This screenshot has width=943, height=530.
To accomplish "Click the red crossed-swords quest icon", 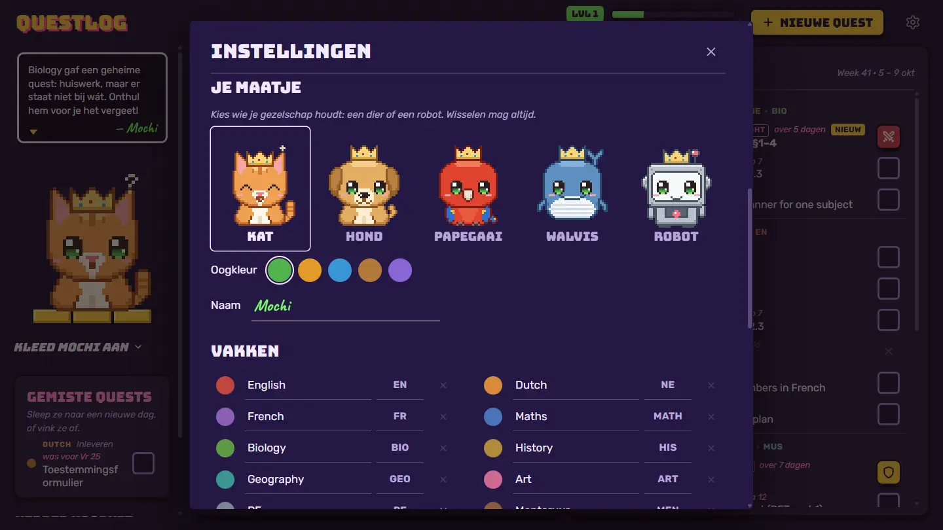I will point(889,137).
